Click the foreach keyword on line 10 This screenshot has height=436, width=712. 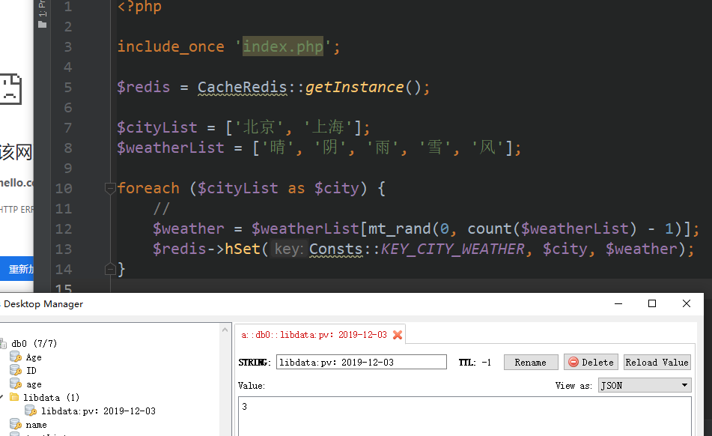pos(148,188)
